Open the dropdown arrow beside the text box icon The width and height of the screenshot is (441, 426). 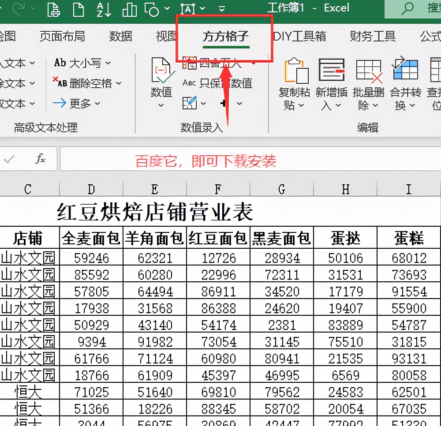coord(202,8)
